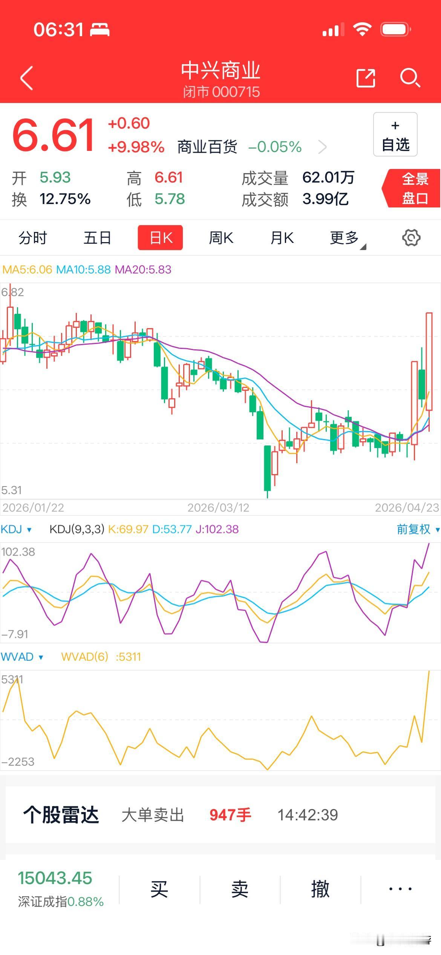
Task: Switch to 周K tab
Action: pos(221,238)
